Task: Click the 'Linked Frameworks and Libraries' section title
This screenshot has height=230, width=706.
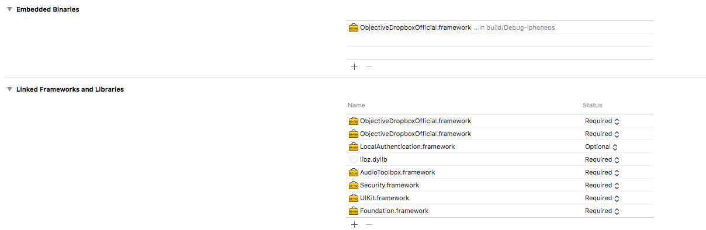Action: (70, 89)
